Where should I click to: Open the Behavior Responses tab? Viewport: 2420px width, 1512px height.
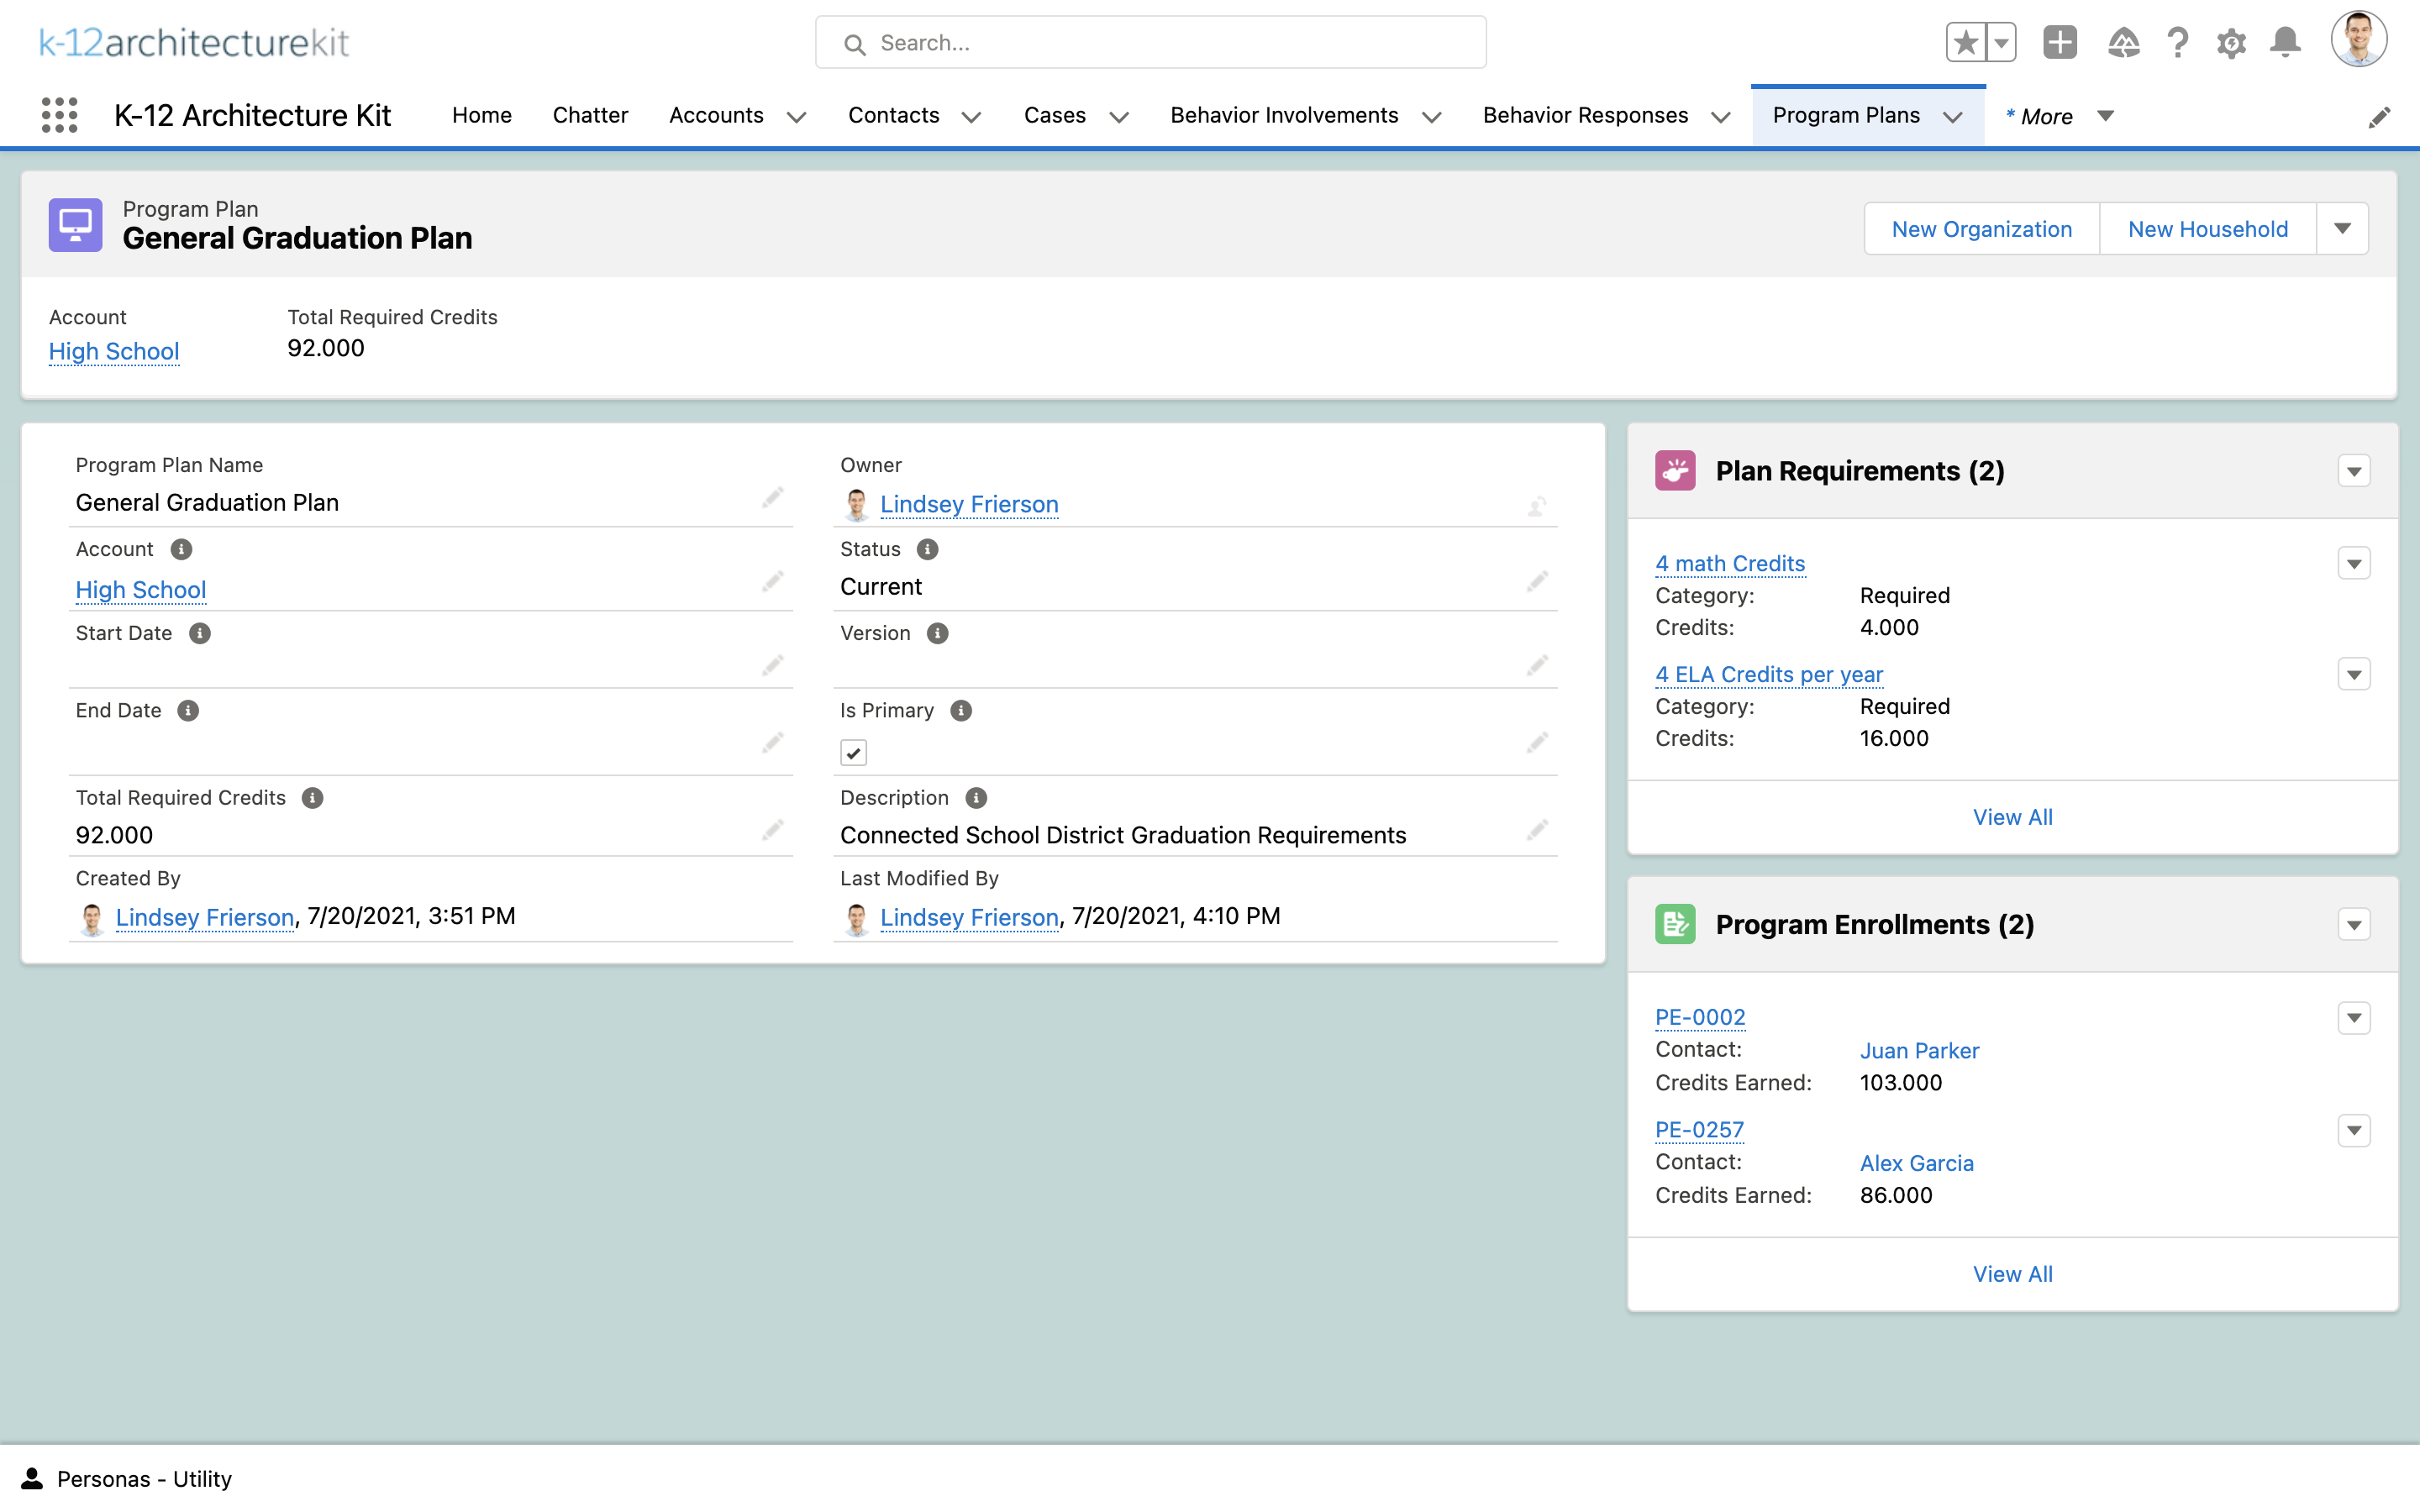point(1585,115)
